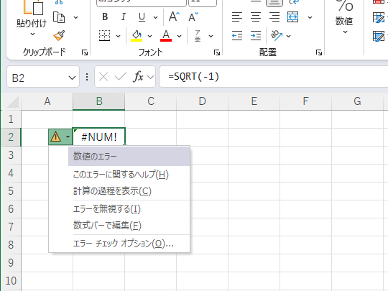
Task: Toggle Bold formatting
Action: 105,17
